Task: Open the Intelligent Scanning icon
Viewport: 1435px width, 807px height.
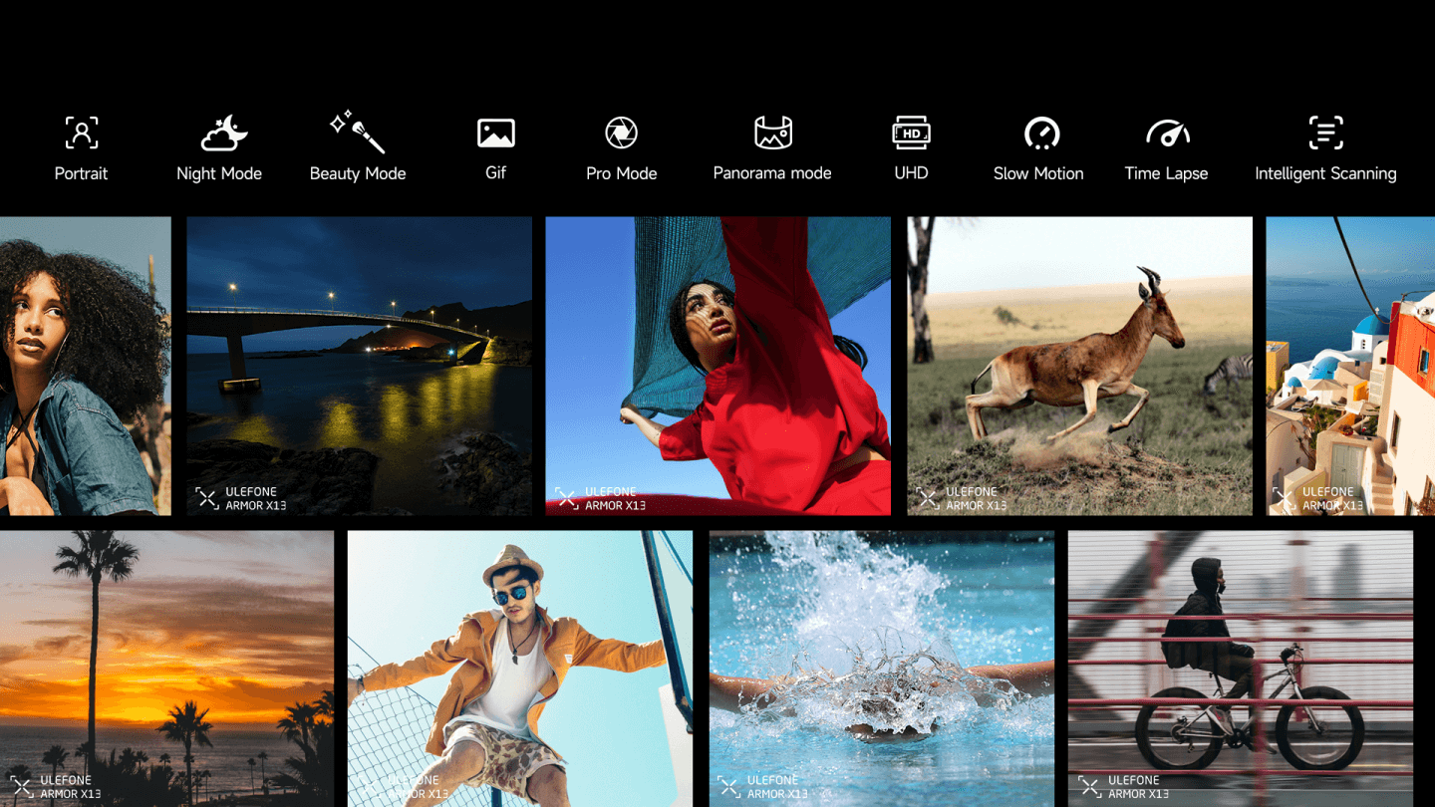Action: pos(1325,133)
